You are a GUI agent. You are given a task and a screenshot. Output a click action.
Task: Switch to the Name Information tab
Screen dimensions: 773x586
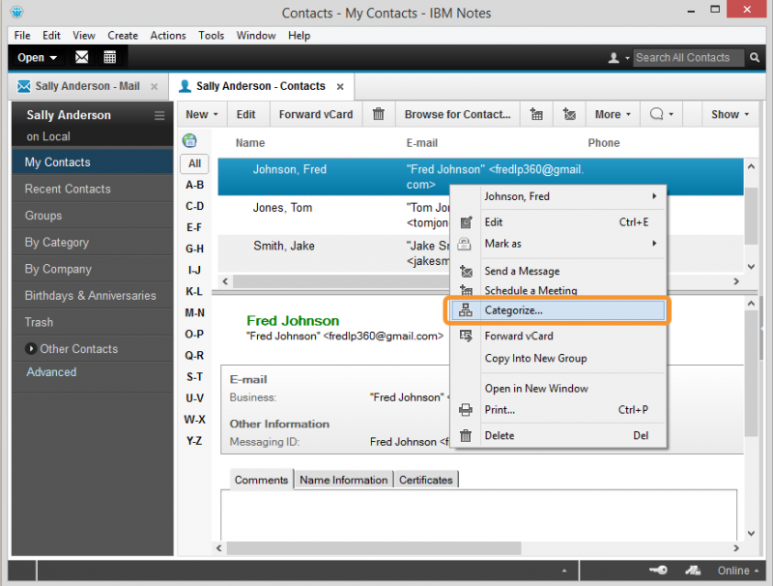click(x=344, y=480)
